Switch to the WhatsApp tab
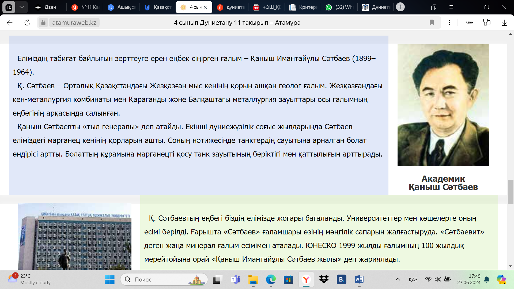This screenshot has height=289, width=514. [x=339, y=7]
